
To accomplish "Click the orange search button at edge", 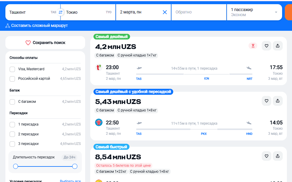I will (x=288, y=12).
